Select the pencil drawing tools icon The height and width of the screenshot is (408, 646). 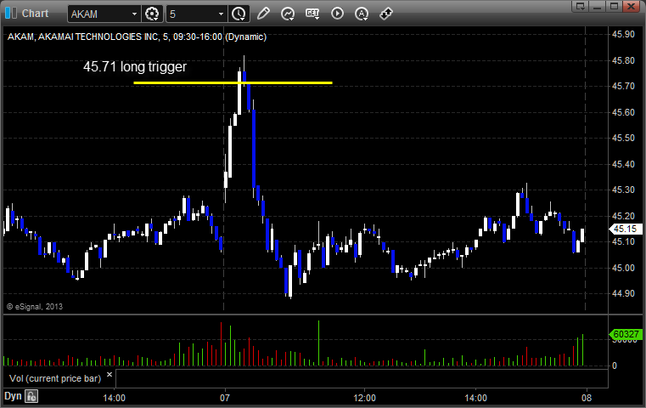pyautogui.click(x=263, y=14)
